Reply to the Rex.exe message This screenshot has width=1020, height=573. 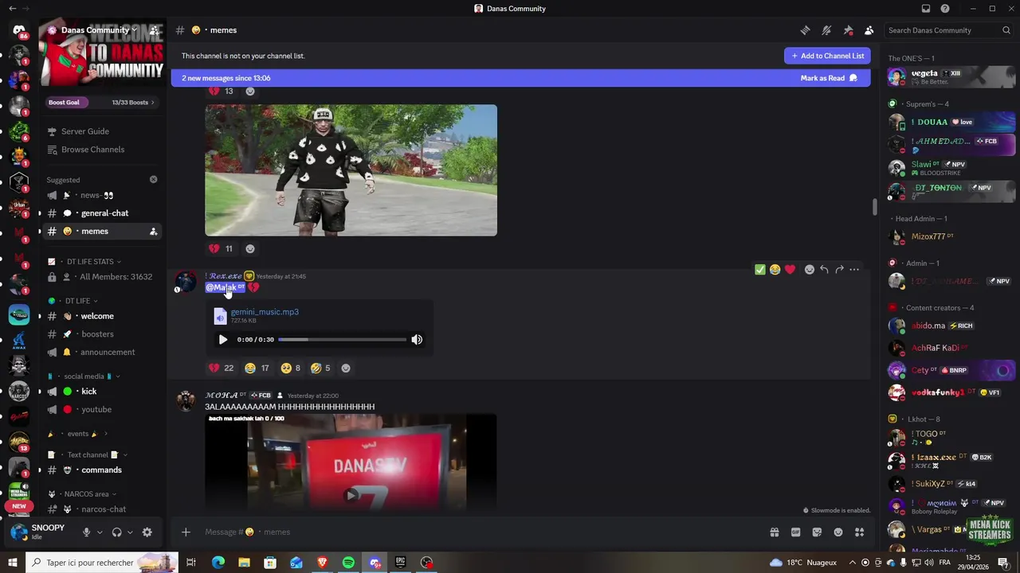(824, 270)
